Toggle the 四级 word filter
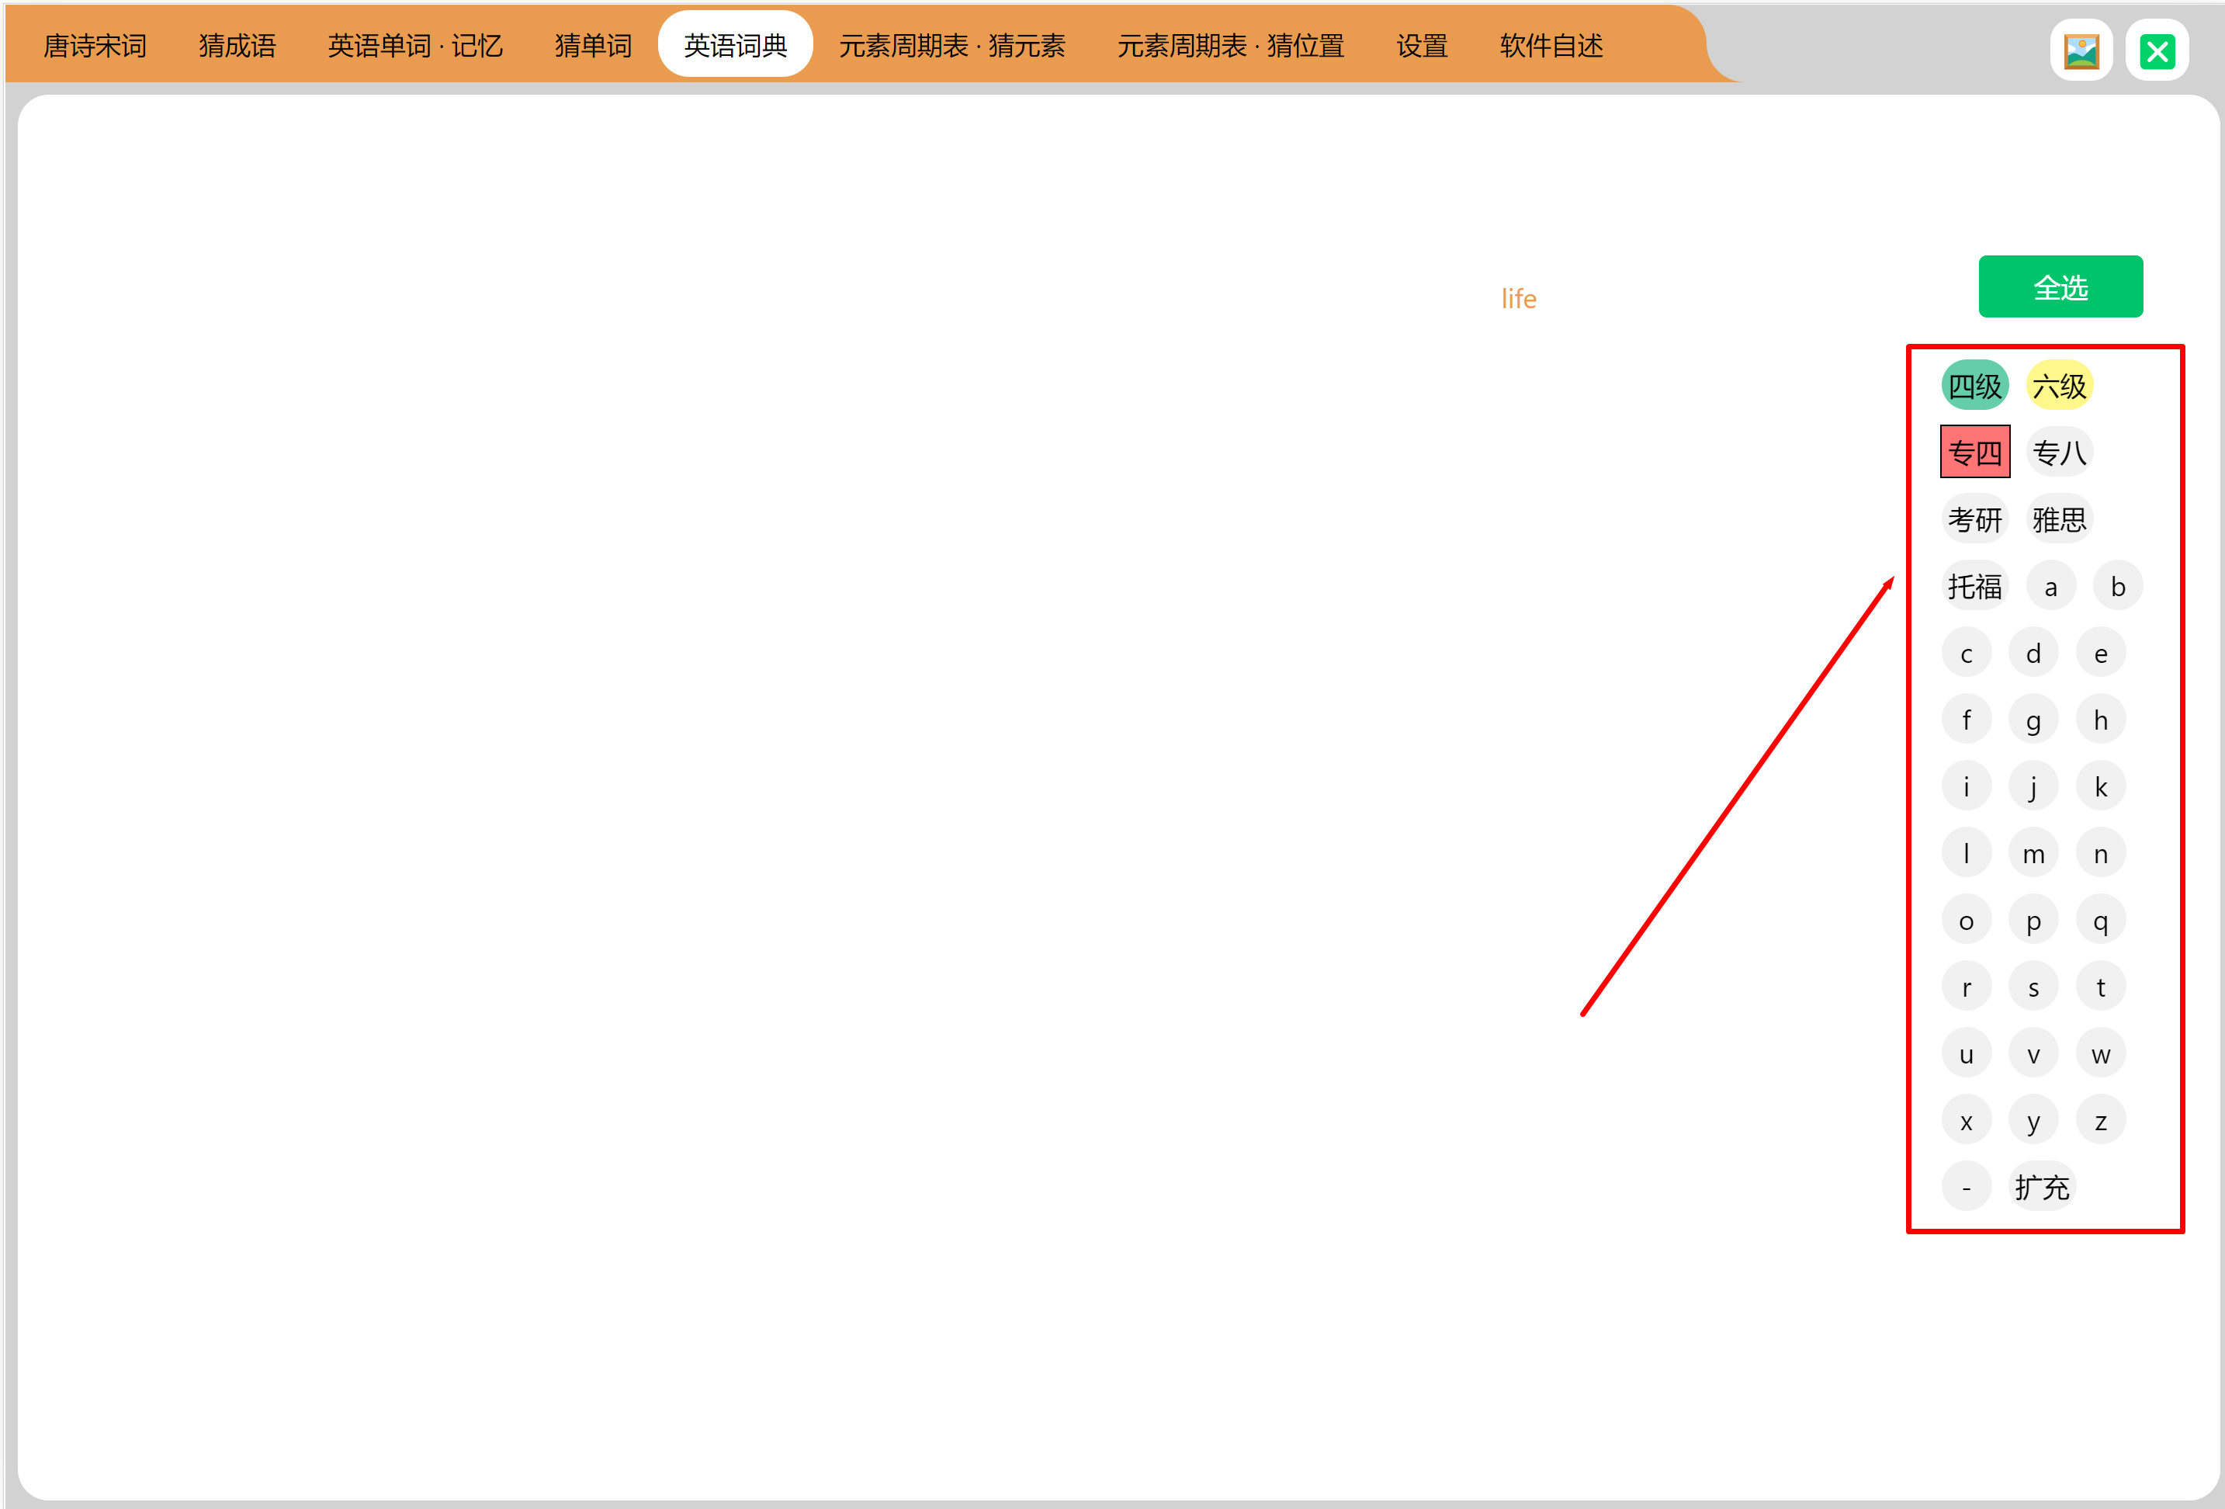2225x1509 pixels. [x=1974, y=386]
